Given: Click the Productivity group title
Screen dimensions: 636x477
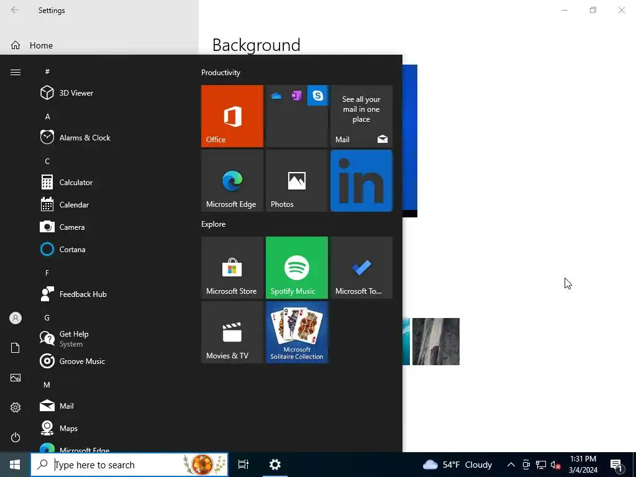Looking at the screenshot, I should tap(220, 73).
